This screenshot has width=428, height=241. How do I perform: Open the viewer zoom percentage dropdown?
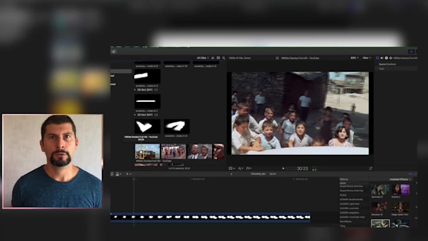(354, 58)
